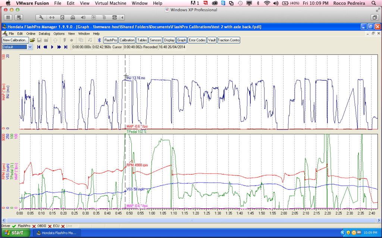Play the datalog recording
This screenshot has width=382, height=238.
(52, 47)
